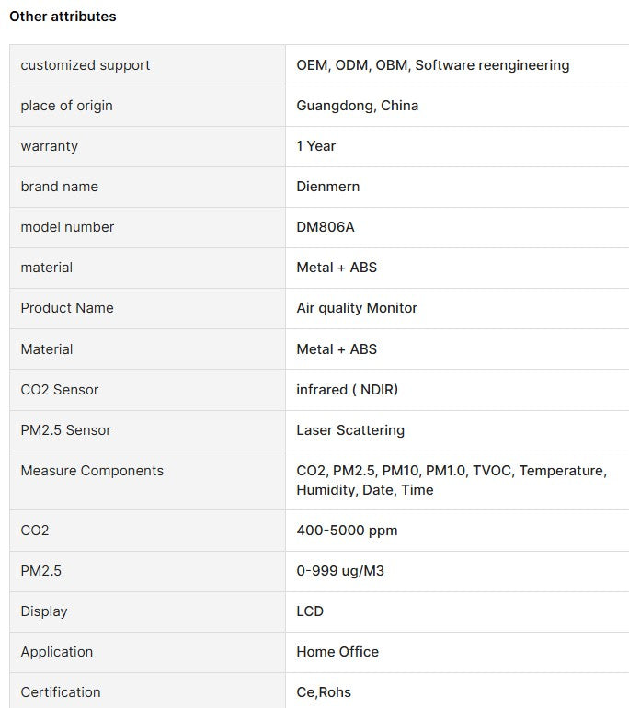Click the "PM2.5 Sensor" label
629x708 pixels.
66,430
